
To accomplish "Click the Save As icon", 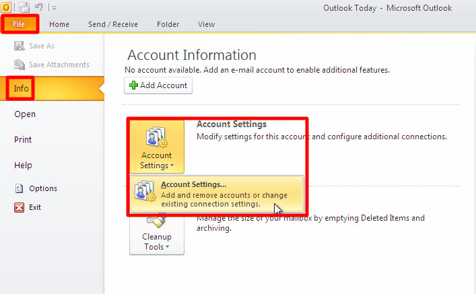I will point(19,46).
